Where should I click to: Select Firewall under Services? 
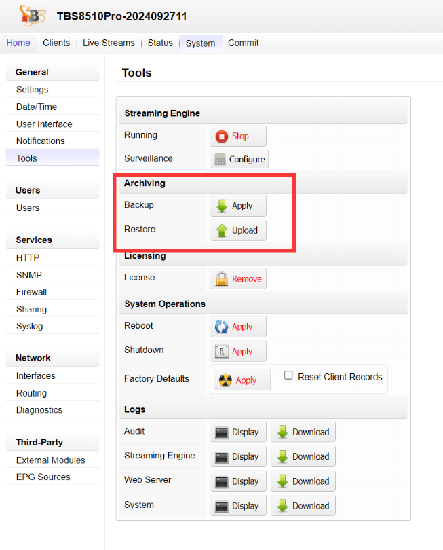tap(32, 292)
